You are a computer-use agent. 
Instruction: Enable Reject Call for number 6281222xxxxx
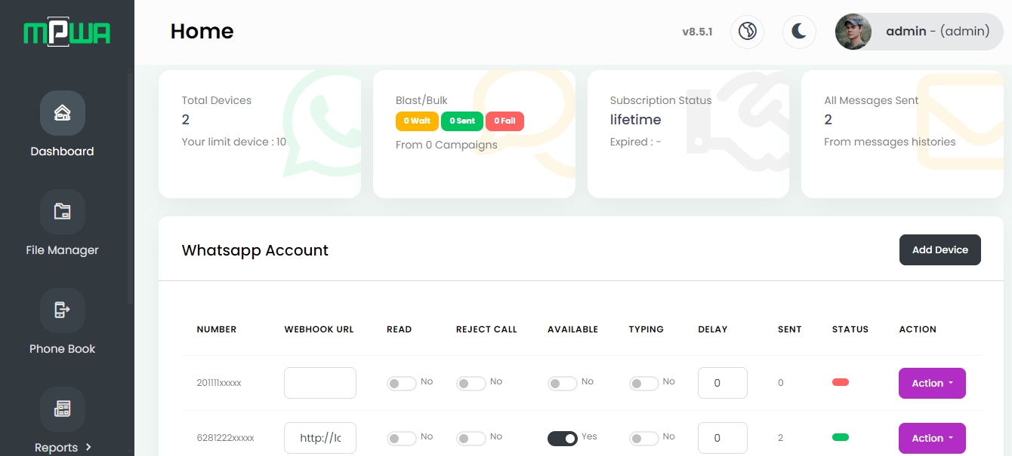point(471,437)
